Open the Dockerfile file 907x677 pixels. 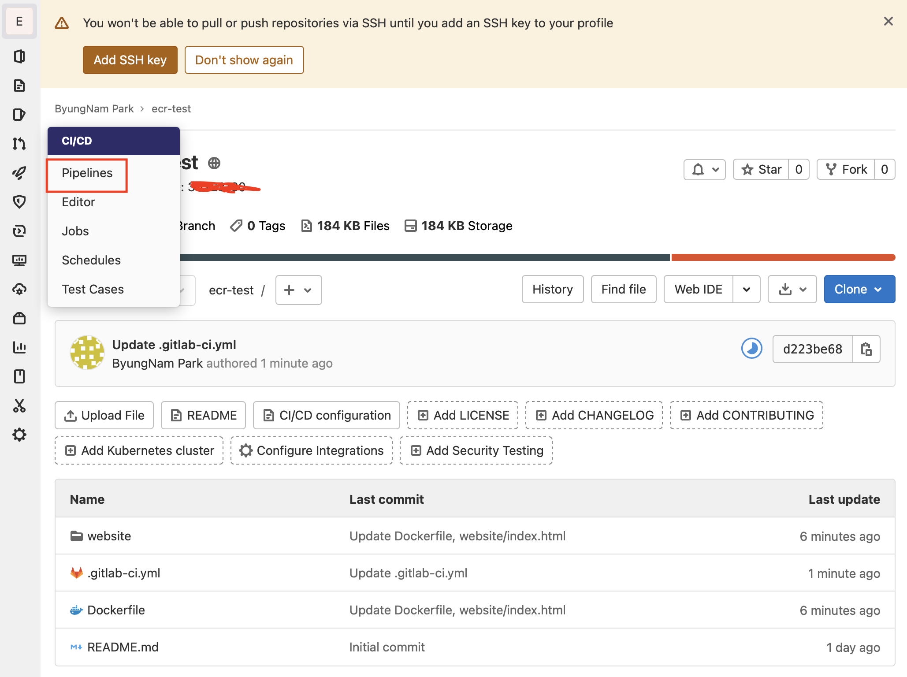(116, 610)
